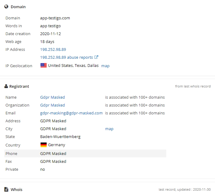The width and height of the screenshot is (215, 194).
Task: Click the Web age label
Action: point(13,42)
